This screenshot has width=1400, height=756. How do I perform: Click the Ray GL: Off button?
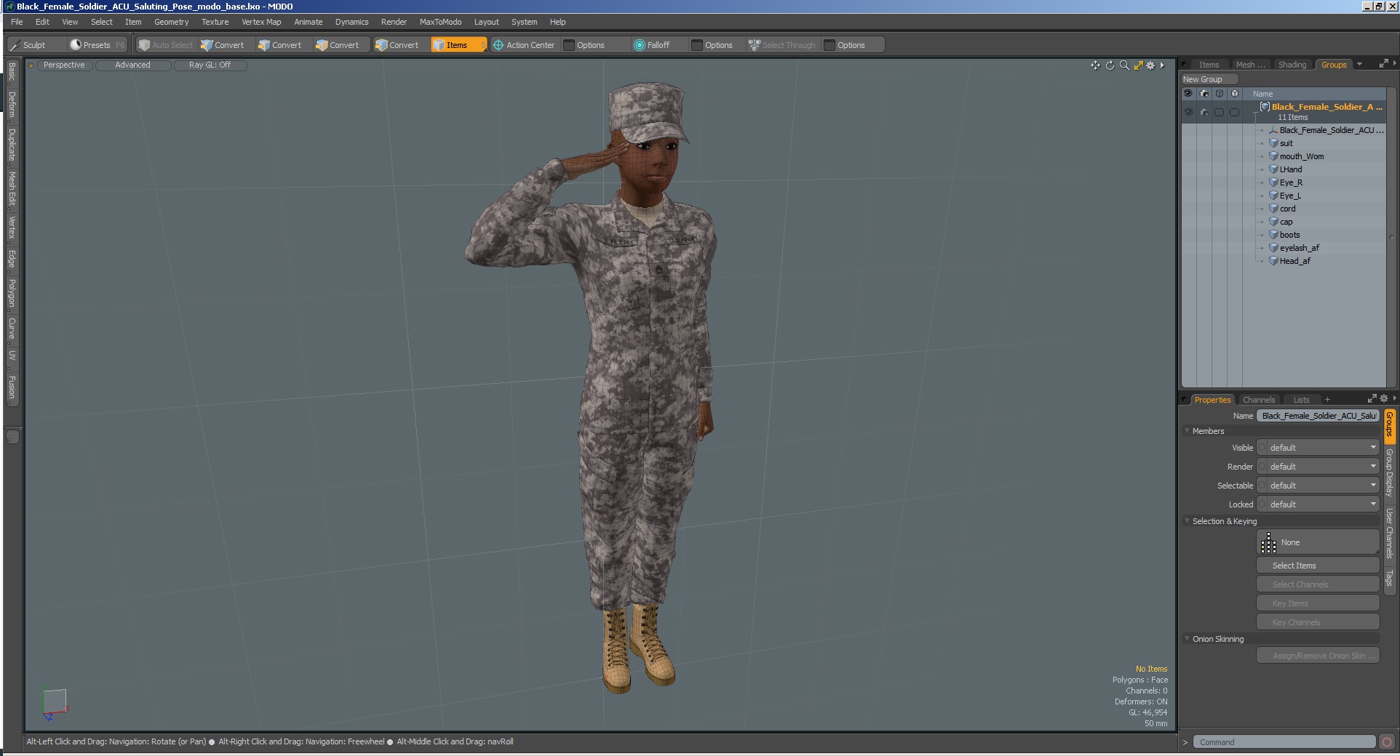(x=210, y=65)
